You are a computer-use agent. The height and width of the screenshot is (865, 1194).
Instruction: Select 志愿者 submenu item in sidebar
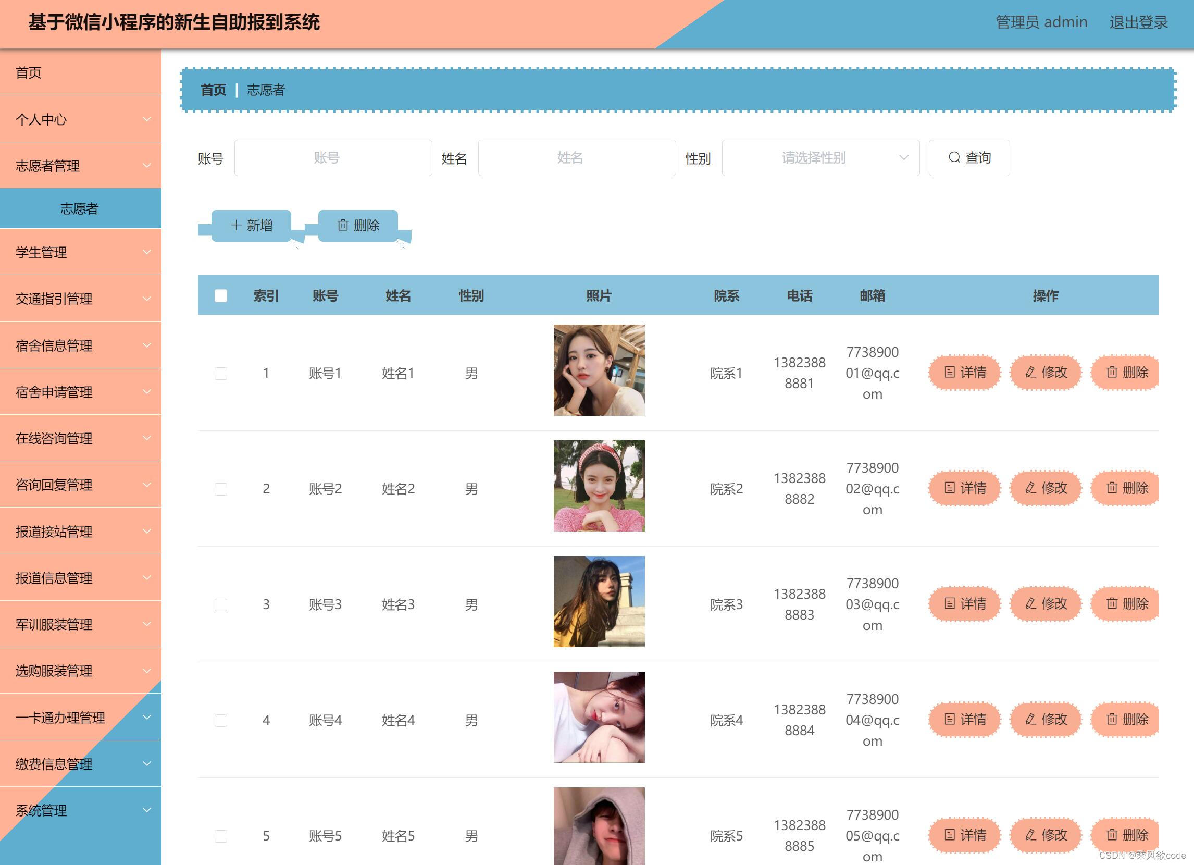[x=80, y=208]
